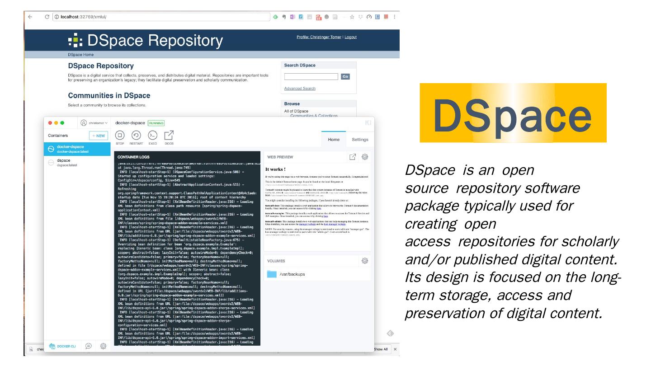Open Chrome's three-dot menu

point(394,17)
